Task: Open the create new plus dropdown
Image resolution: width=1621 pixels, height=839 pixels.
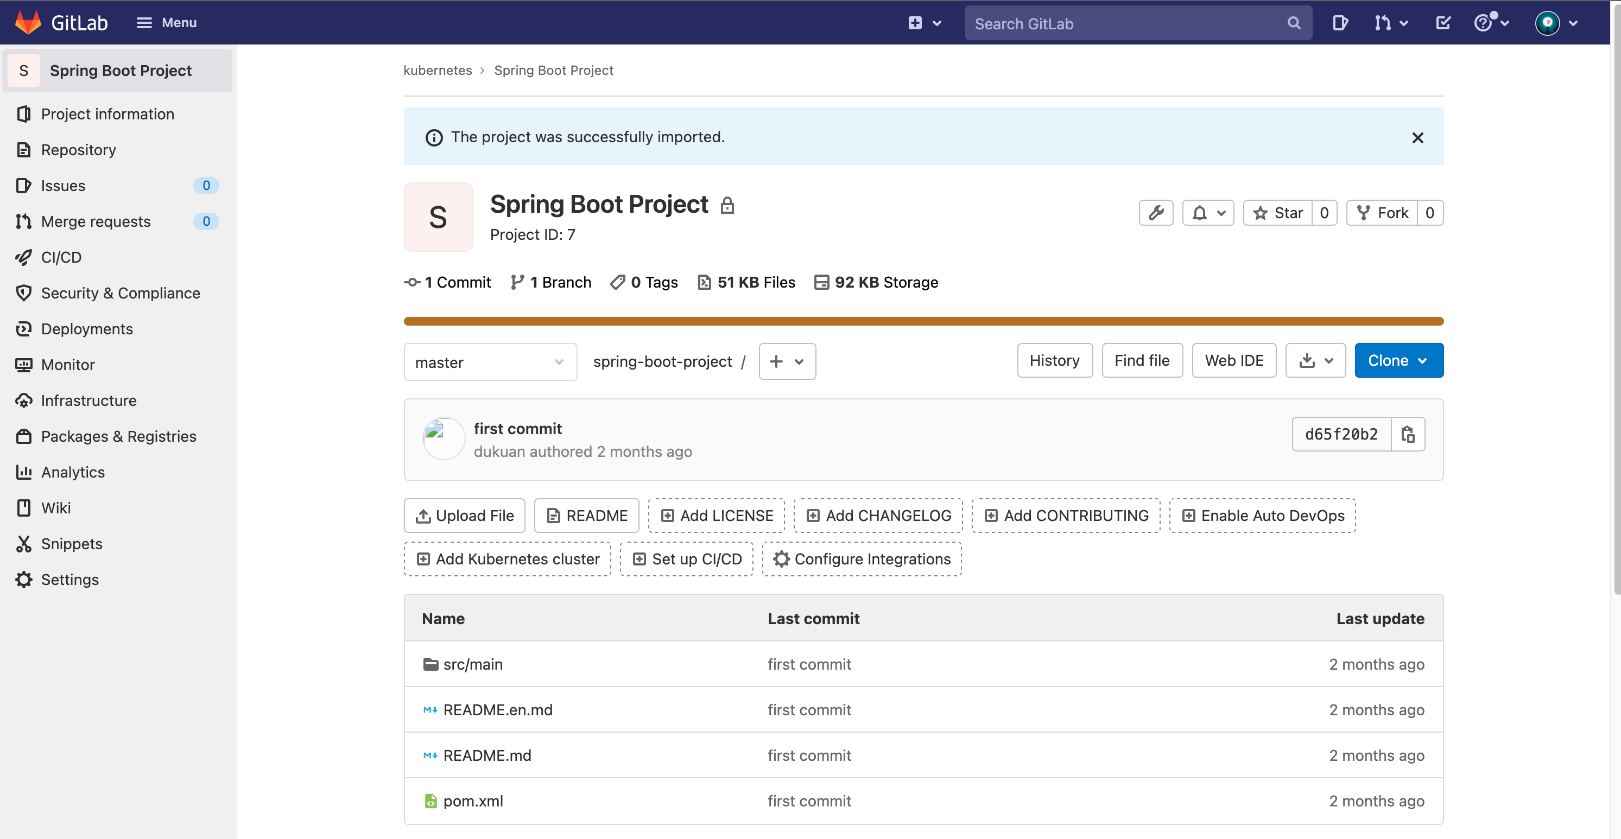Action: [x=925, y=23]
